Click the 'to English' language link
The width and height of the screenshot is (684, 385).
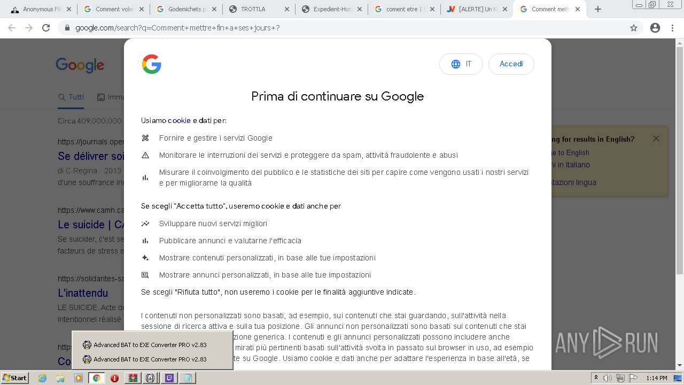(571, 152)
